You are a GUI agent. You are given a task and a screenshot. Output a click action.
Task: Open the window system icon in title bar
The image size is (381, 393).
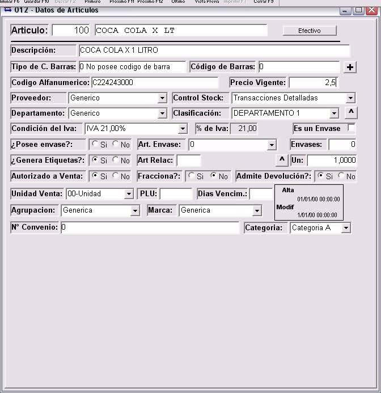7,10
